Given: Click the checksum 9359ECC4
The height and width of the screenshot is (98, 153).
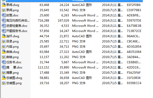Looking at the screenshot, I should (134, 83).
